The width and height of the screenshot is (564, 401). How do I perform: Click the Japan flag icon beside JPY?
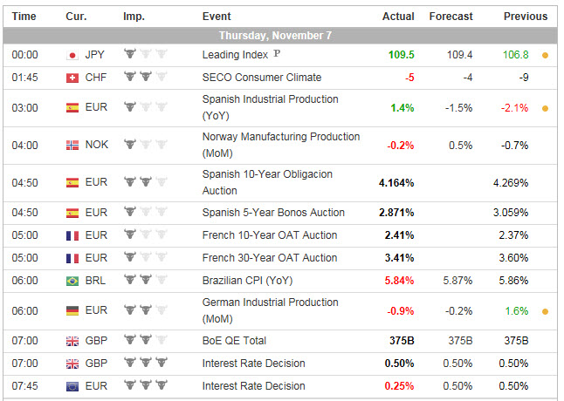pos(72,55)
